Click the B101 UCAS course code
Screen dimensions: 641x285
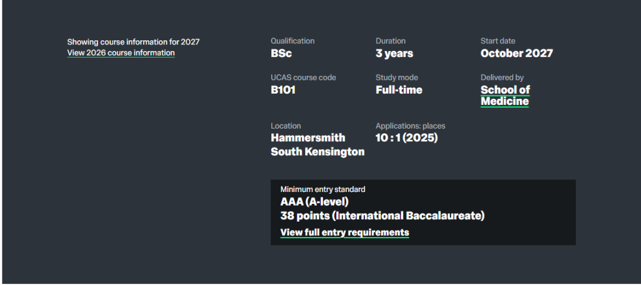click(x=283, y=90)
